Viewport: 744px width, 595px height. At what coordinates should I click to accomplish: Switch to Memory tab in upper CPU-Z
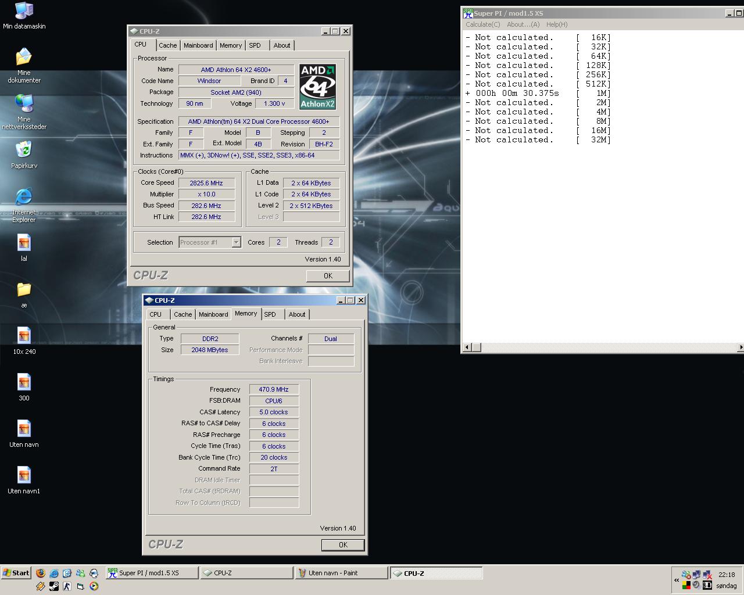click(x=231, y=45)
